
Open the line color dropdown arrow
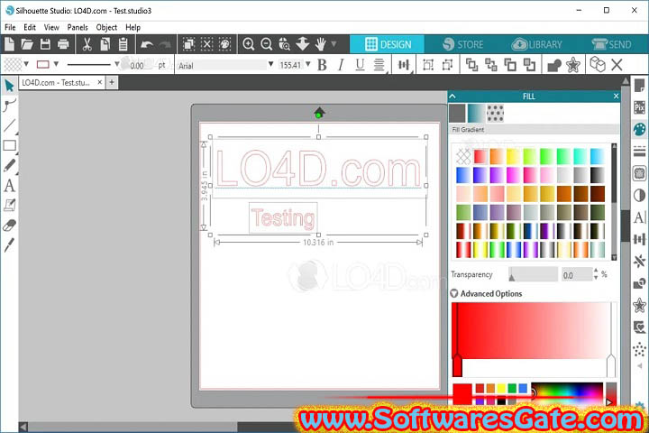tap(56, 64)
